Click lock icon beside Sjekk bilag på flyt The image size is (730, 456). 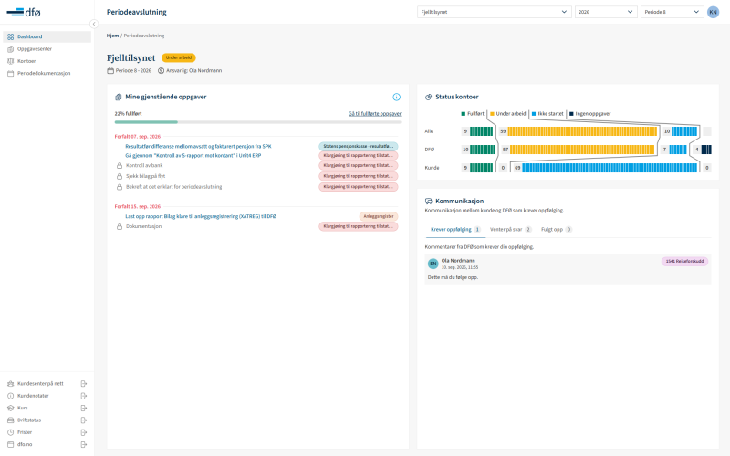click(120, 176)
